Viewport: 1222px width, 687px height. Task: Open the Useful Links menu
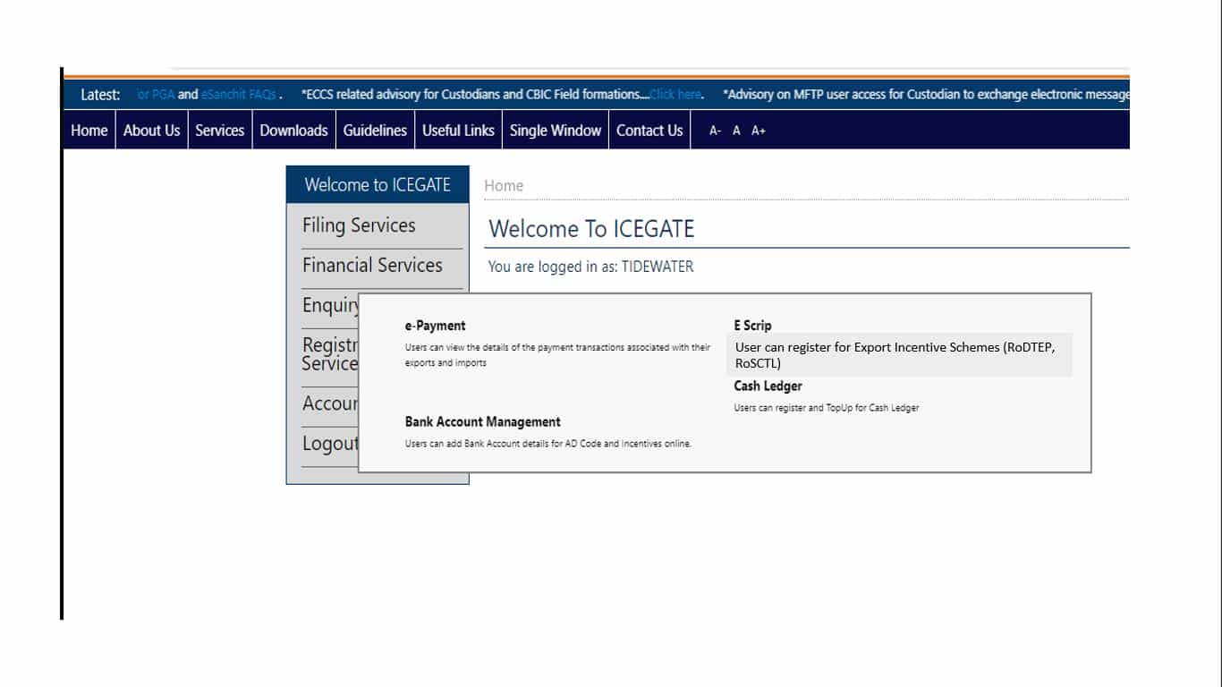(x=458, y=131)
